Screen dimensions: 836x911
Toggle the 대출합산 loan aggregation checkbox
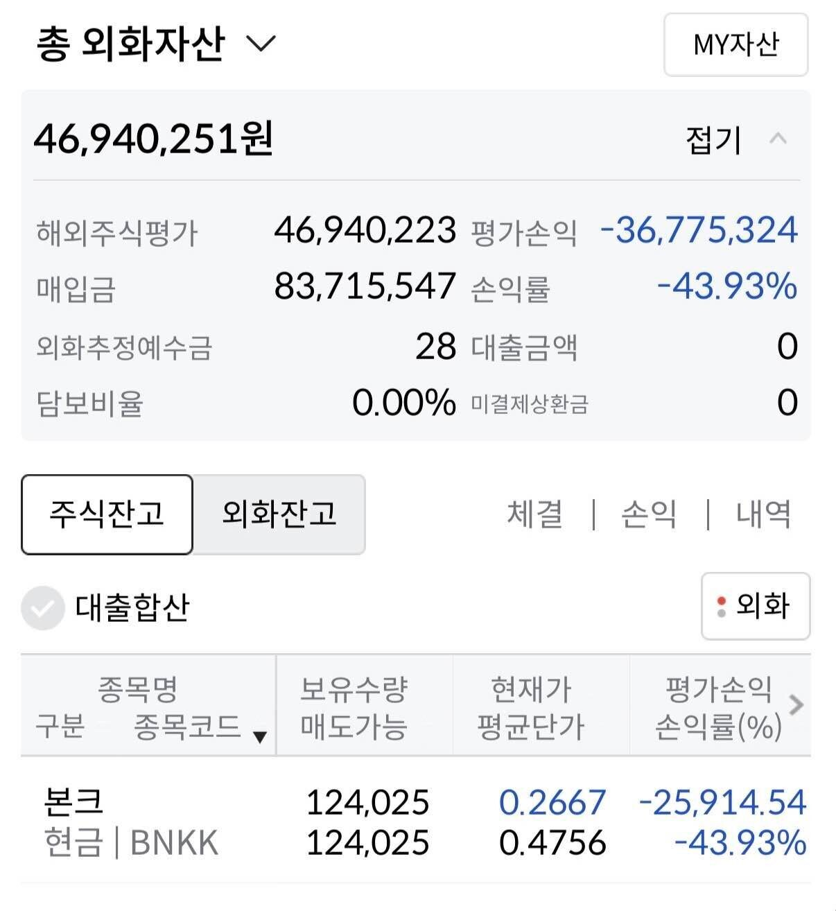coord(43,607)
